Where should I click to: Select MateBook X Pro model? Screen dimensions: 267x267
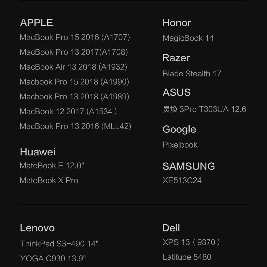click(49, 180)
